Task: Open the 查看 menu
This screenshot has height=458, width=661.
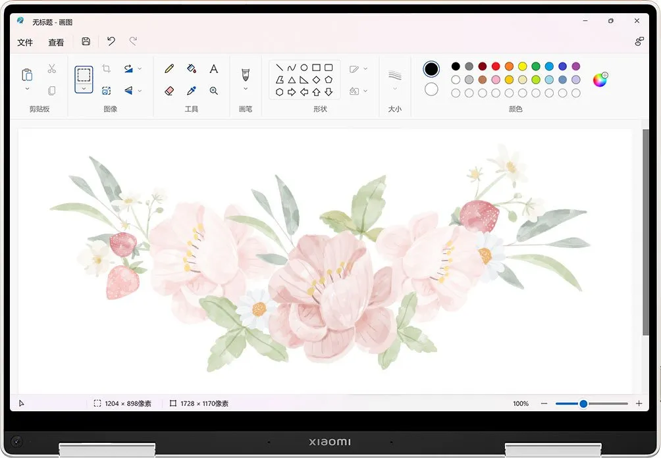Action: pos(56,42)
